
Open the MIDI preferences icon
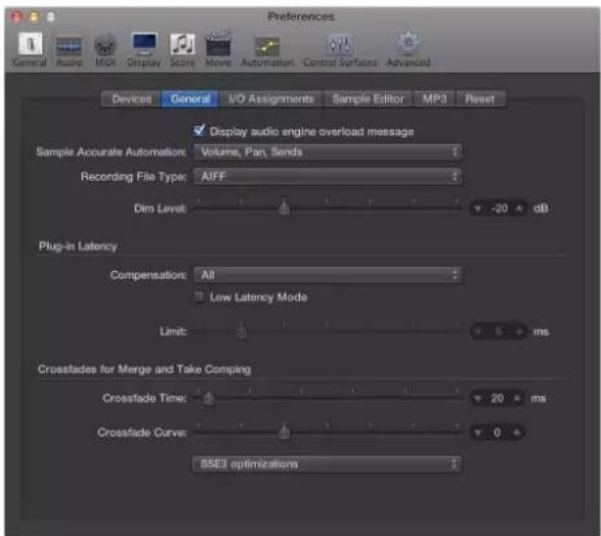(105, 45)
